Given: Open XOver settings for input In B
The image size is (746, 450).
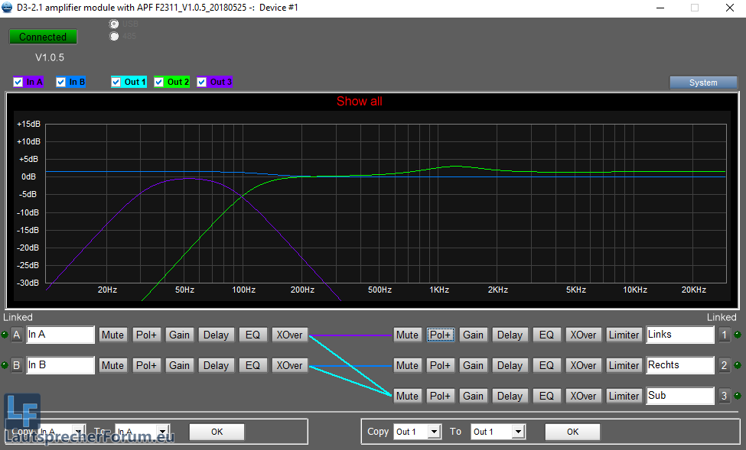Looking at the screenshot, I should click(289, 365).
